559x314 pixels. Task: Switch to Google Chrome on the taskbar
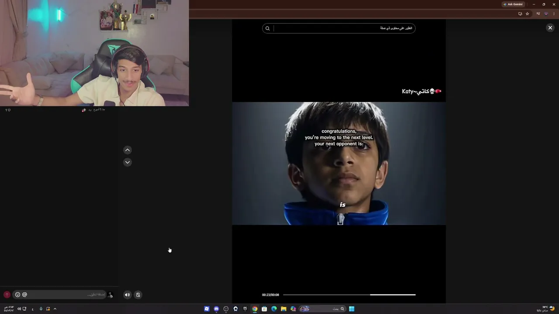click(255, 309)
